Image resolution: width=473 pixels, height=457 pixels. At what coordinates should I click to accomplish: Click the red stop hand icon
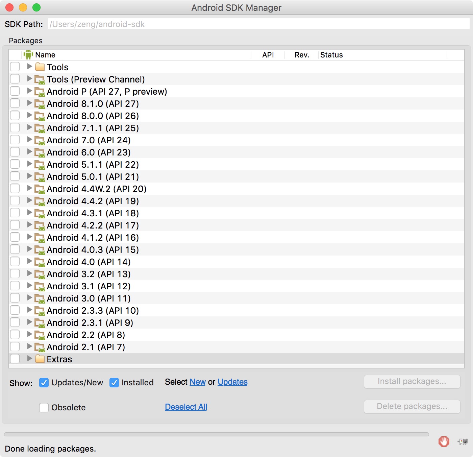pos(444,441)
